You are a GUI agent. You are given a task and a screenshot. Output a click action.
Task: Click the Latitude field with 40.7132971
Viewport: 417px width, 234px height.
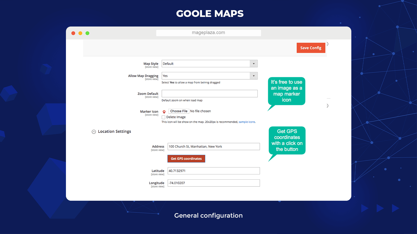point(213,171)
